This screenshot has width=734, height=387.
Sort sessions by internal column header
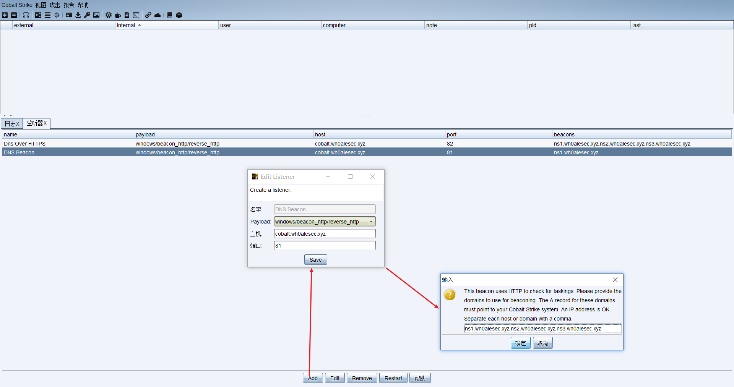point(167,25)
